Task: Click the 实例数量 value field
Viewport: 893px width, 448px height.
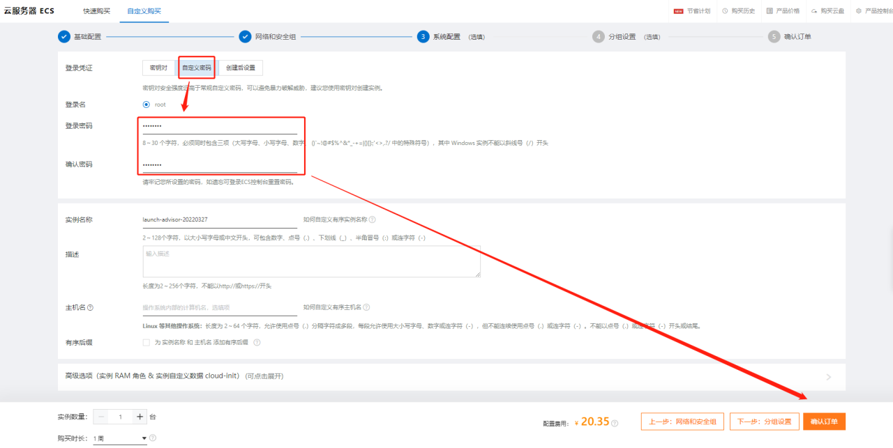Action: (121, 417)
